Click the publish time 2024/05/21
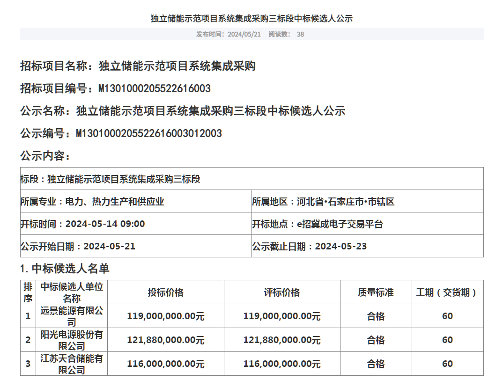503x380 pixels. click(244, 34)
